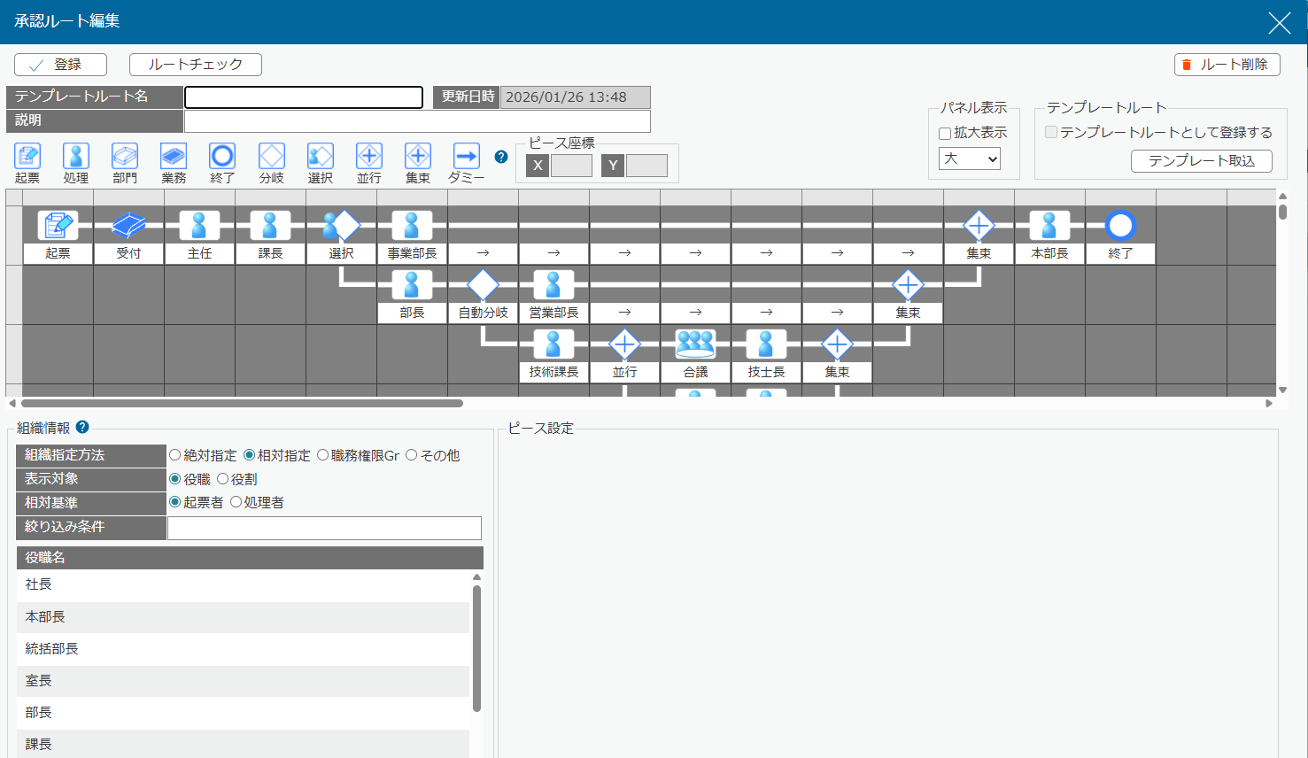Switch 相対基準 to 処理者

pos(236,501)
